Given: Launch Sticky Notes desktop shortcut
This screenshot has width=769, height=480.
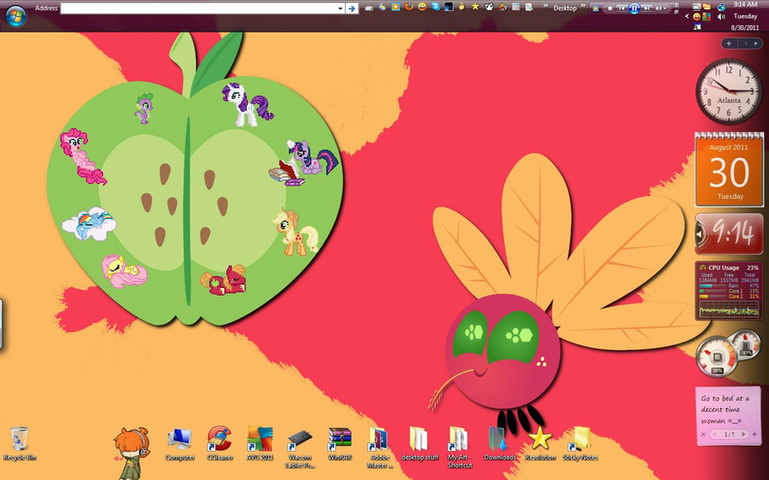Looking at the screenshot, I should coord(580,444).
